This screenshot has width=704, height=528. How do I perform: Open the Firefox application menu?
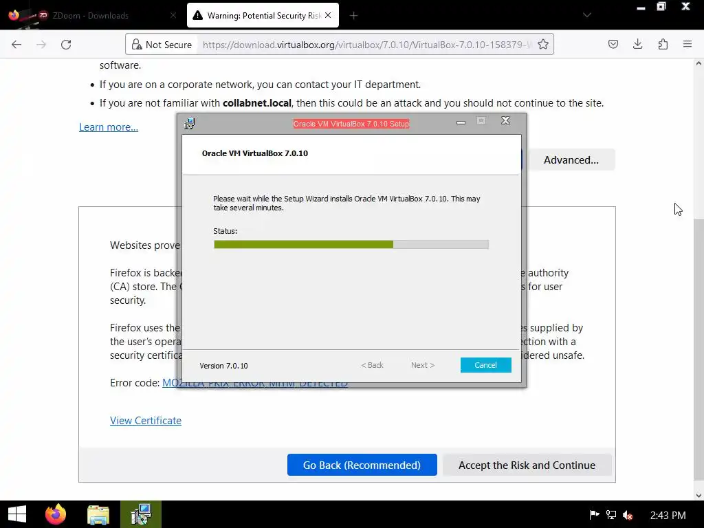pos(687,44)
